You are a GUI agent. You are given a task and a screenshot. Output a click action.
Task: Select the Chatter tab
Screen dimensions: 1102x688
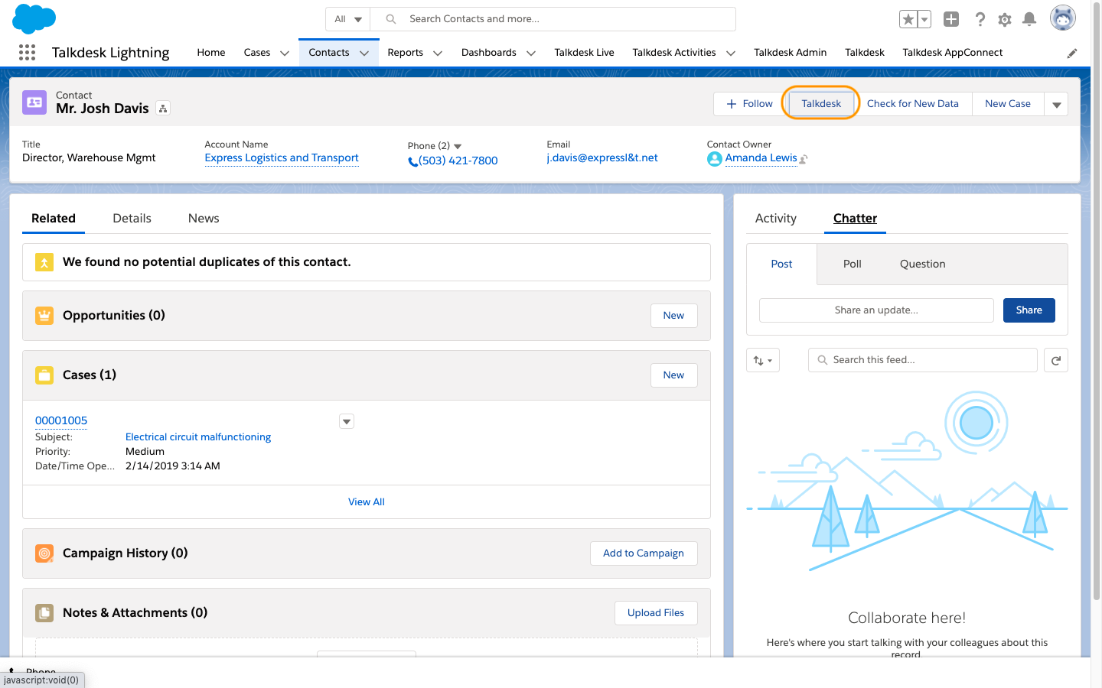[x=855, y=219]
